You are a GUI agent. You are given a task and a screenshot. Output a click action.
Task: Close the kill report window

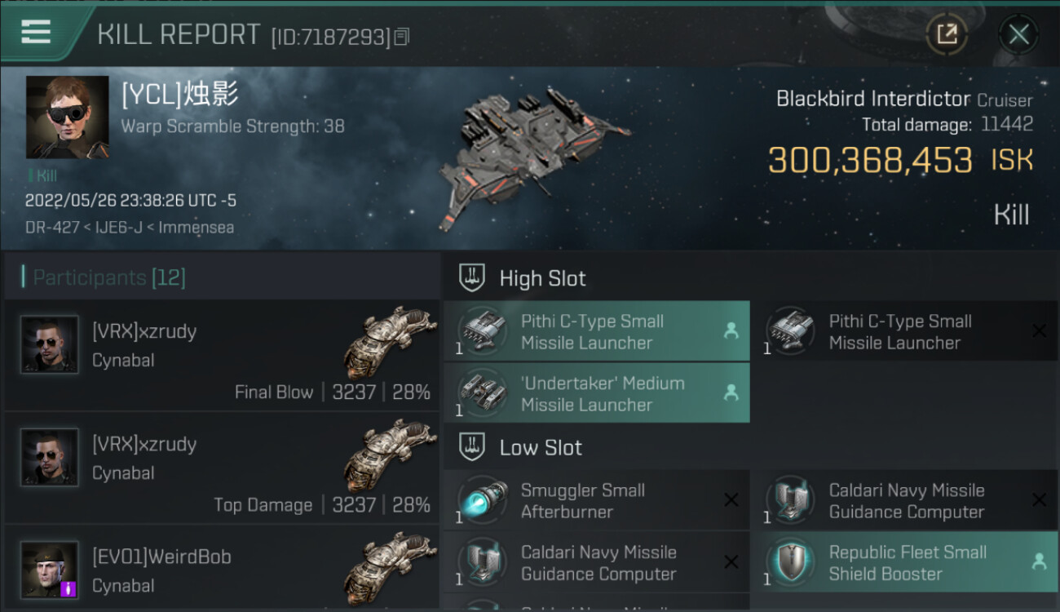pos(1018,34)
